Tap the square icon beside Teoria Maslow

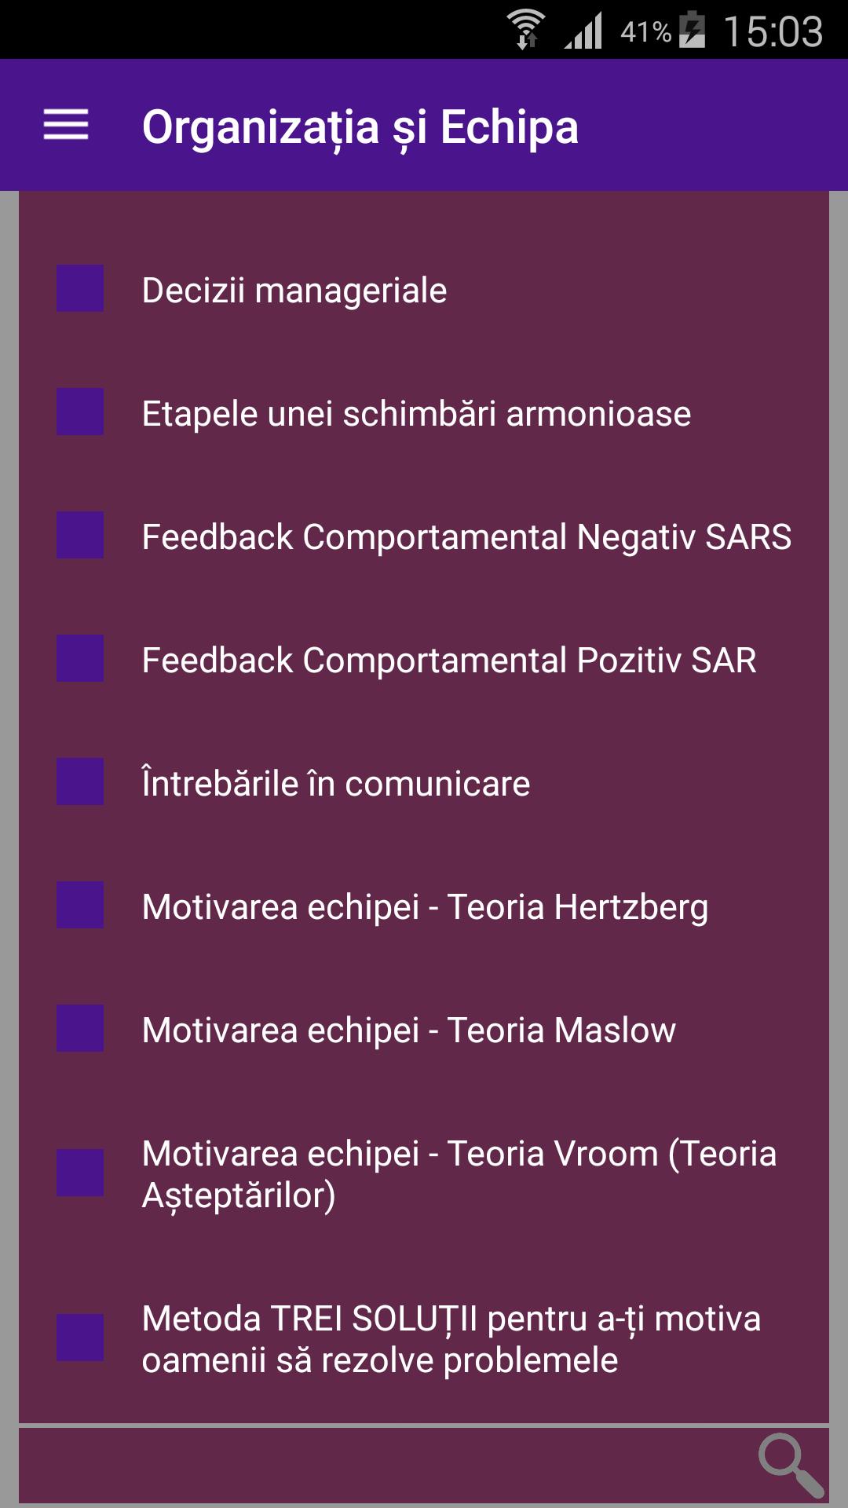[x=80, y=1028]
